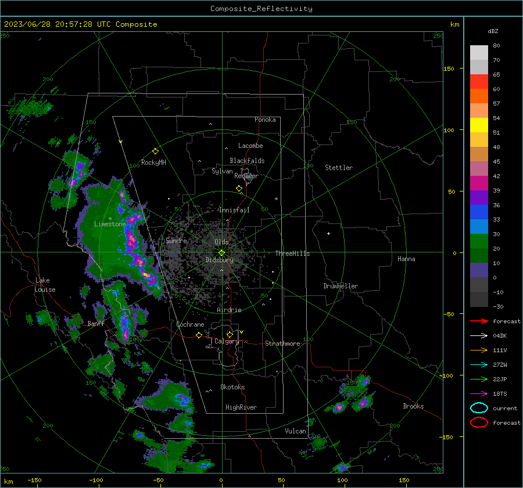523x488 pixels.
Task: Click the yellow diamond marker below RedDeer
Action: click(239, 189)
